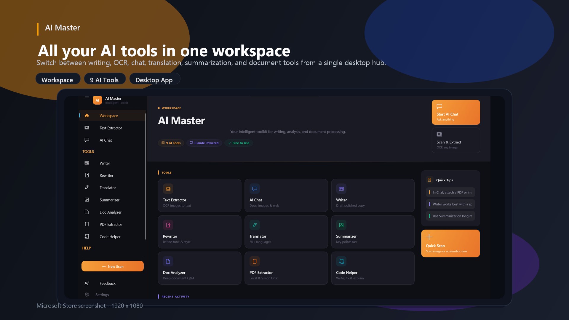The image size is (569, 320).
Task: Click the Translator card icon
Action: click(255, 225)
